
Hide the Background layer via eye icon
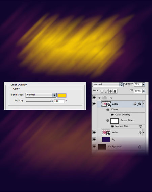[94, 146]
